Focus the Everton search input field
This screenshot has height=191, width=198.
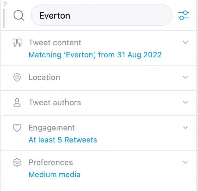click(x=101, y=15)
